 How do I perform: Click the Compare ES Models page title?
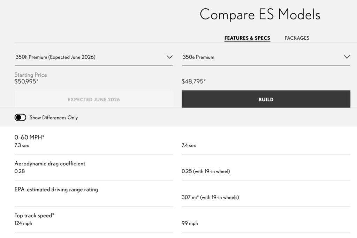260,15
